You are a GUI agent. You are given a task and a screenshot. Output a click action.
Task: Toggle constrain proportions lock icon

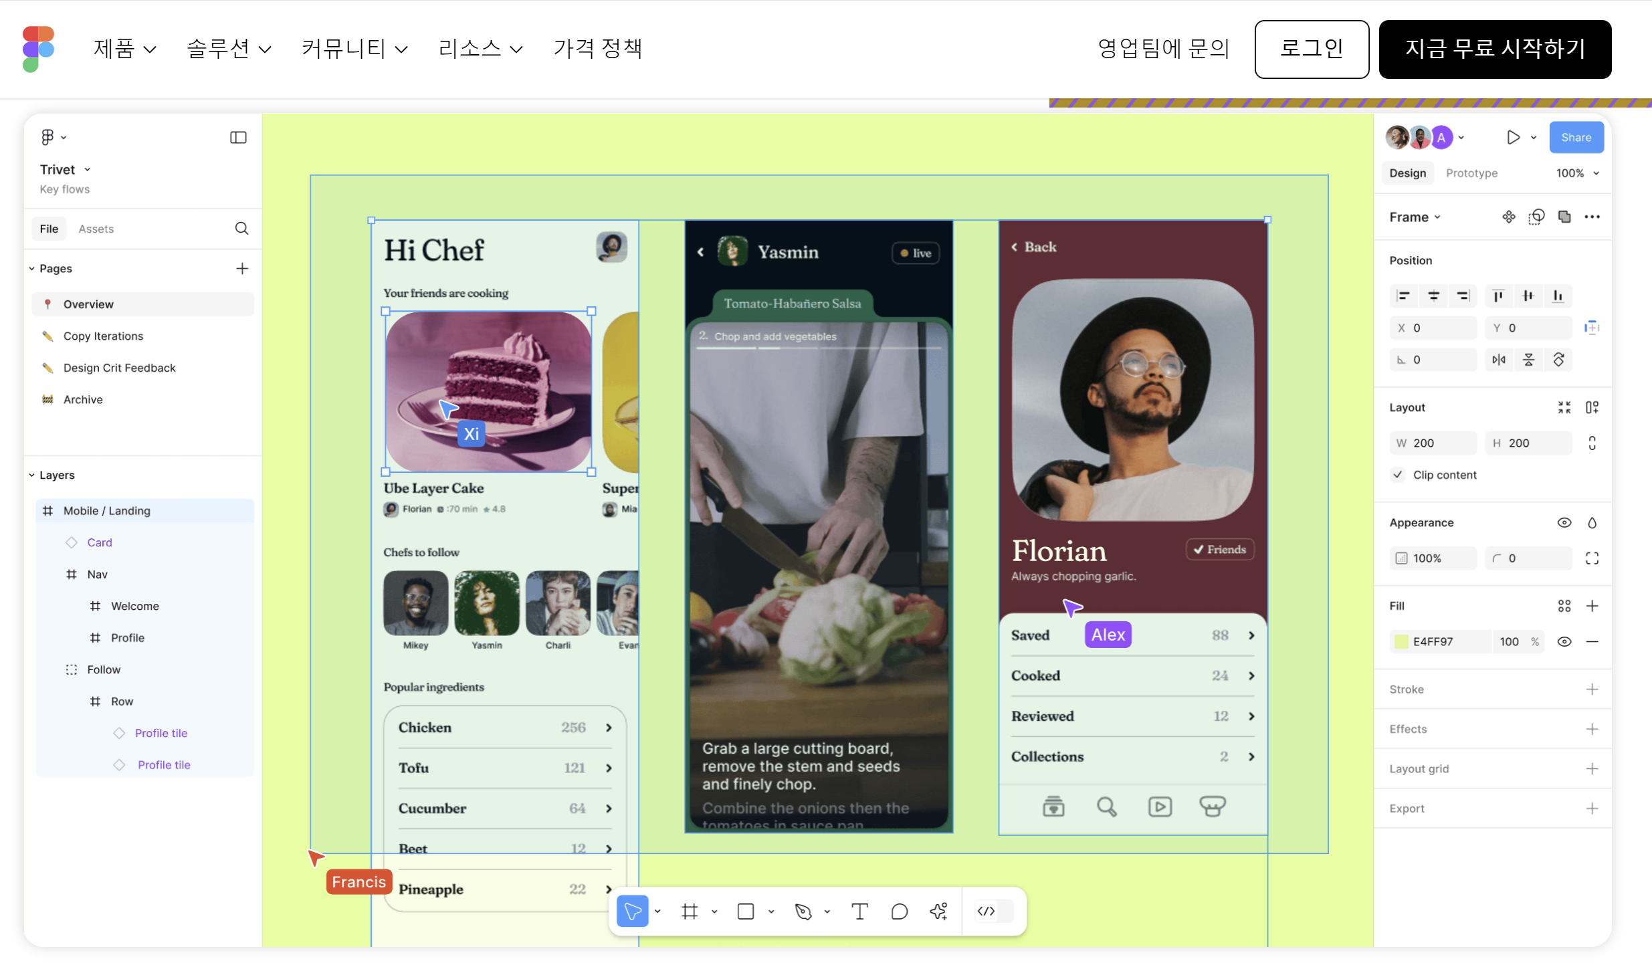tap(1592, 443)
